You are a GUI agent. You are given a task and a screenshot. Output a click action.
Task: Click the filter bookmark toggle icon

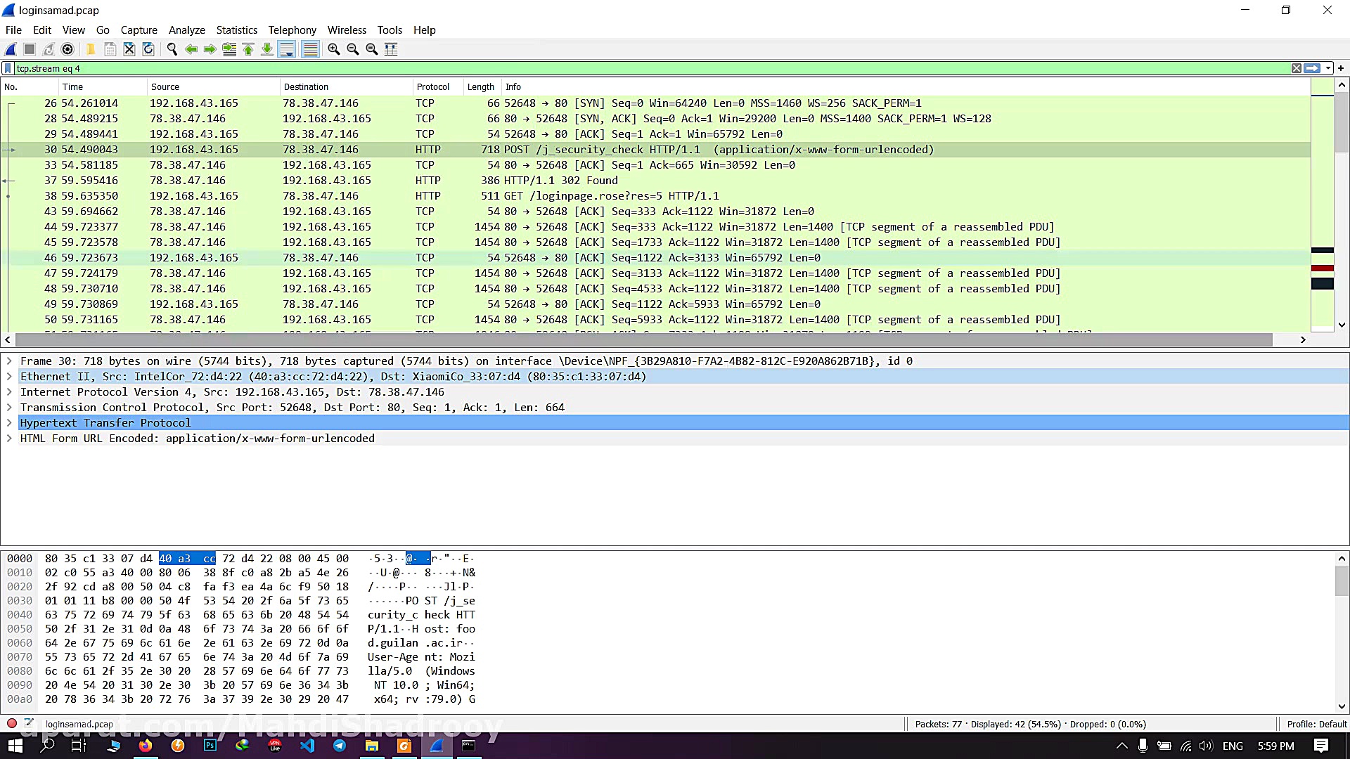[8, 68]
